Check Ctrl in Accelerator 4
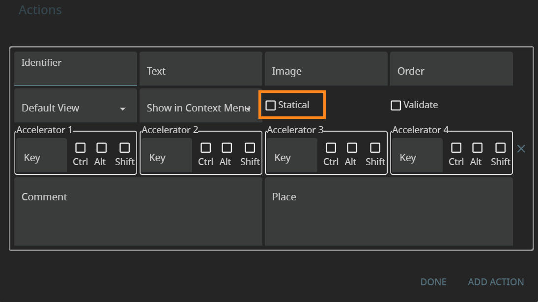 [456, 148]
